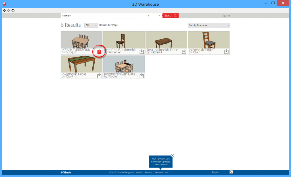
Task: Sign in to 3D Warehouse
Action: (226, 15)
